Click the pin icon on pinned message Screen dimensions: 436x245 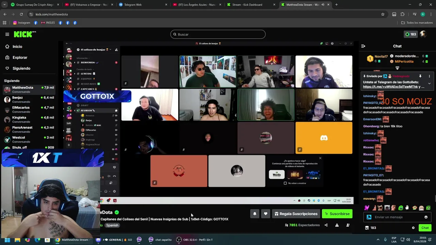coord(420,76)
